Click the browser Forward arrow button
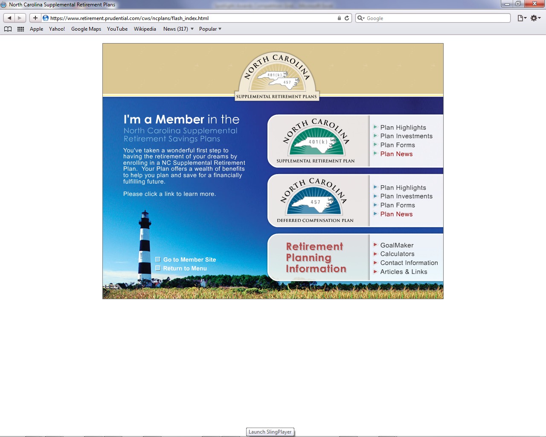The width and height of the screenshot is (546, 437). click(20, 18)
